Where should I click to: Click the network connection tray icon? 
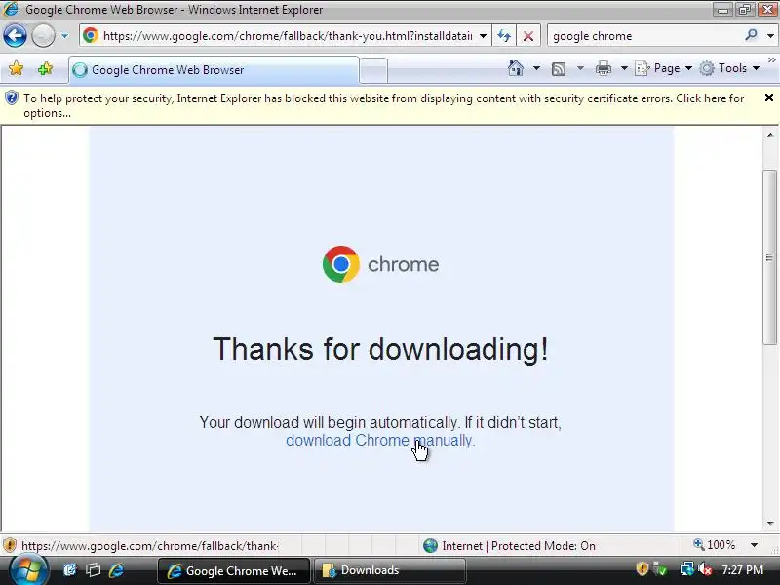click(686, 568)
